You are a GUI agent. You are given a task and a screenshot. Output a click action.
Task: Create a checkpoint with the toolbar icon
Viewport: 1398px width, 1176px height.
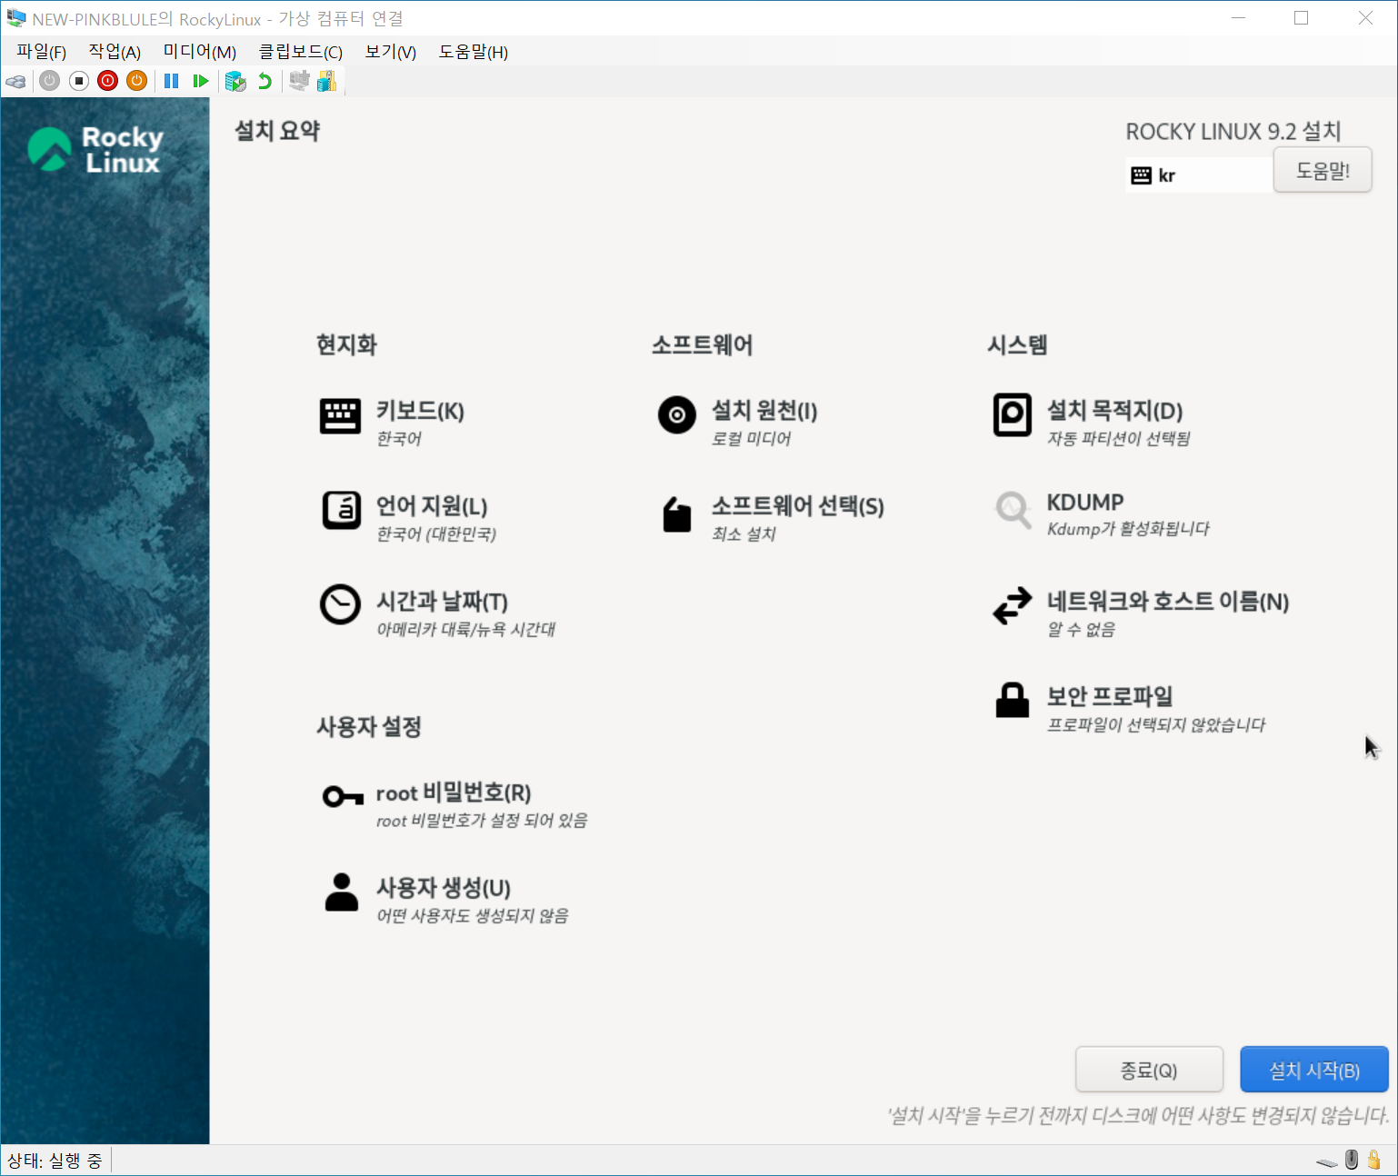pyautogui.click(x=235, y=81)
